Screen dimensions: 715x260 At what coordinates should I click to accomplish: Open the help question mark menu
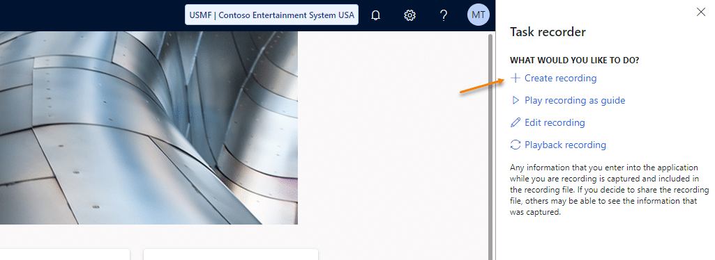point(444,15)
